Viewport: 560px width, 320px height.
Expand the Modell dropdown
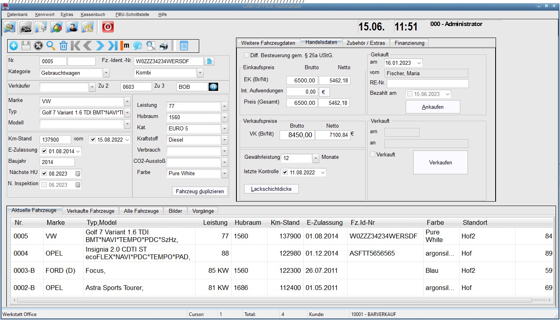point(128,124)
